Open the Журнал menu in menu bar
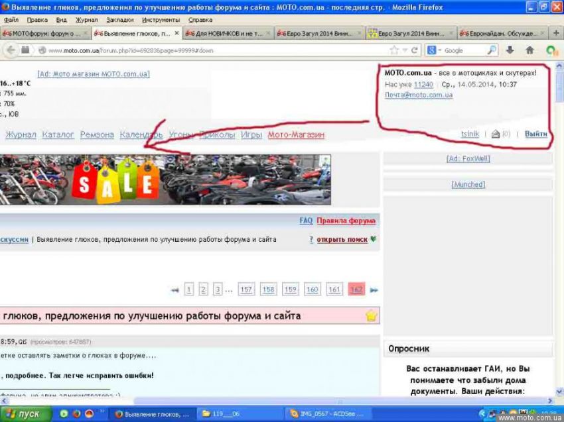The width and height of the screenshot is (564, 422). pos(86,20)
